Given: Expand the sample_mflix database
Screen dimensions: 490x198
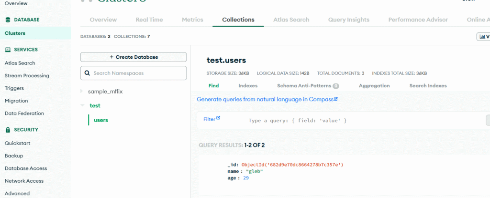Looking at the screenshot, I should (82, 91).
